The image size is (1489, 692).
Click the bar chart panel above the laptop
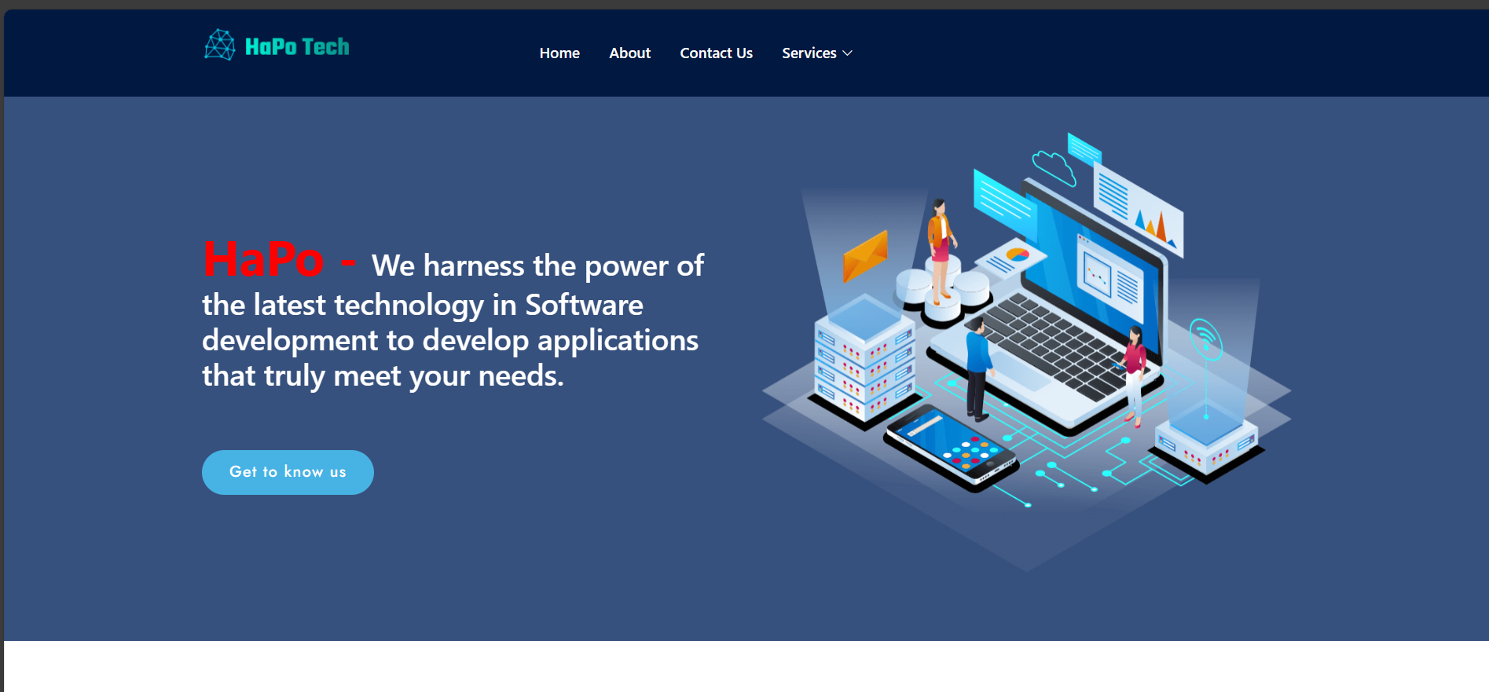[x=1138, y=208]
